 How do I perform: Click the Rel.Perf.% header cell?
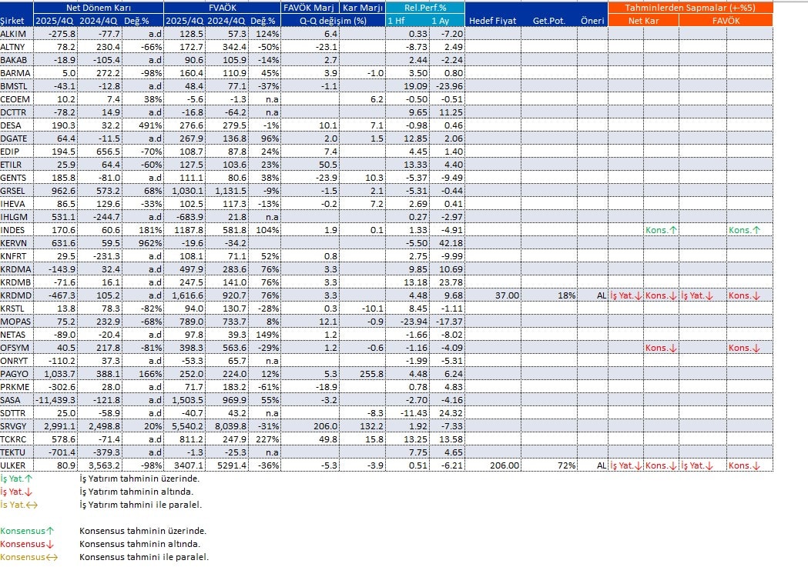coord(425,7)
